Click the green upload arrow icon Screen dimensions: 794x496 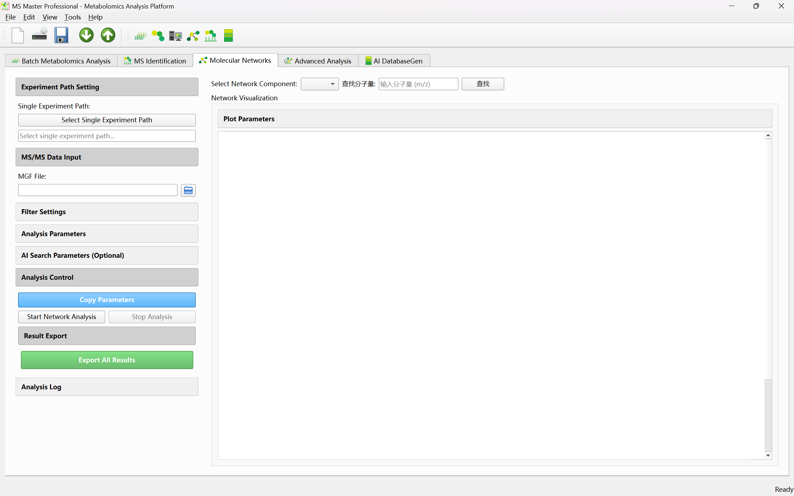[108, 35]
